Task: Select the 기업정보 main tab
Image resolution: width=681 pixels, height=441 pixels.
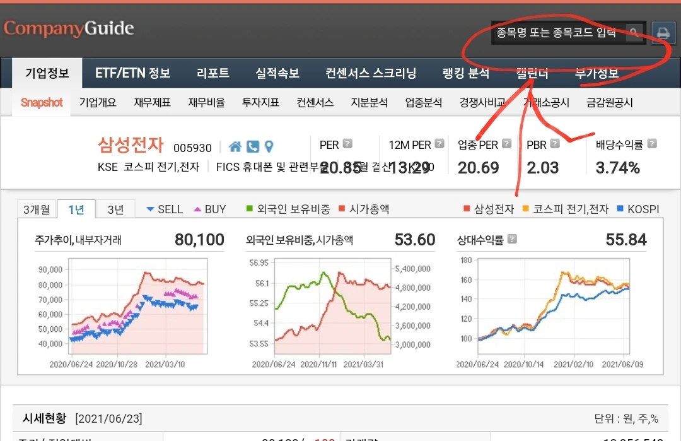Action: (47, 73)
